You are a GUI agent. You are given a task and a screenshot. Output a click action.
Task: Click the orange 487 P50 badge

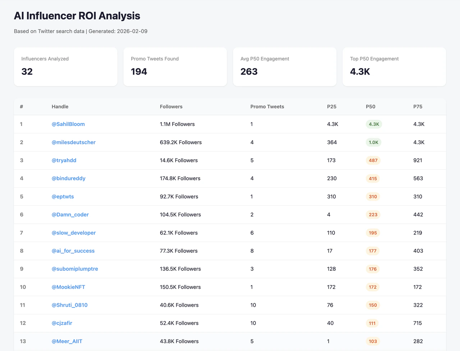(x=373, y=160)
